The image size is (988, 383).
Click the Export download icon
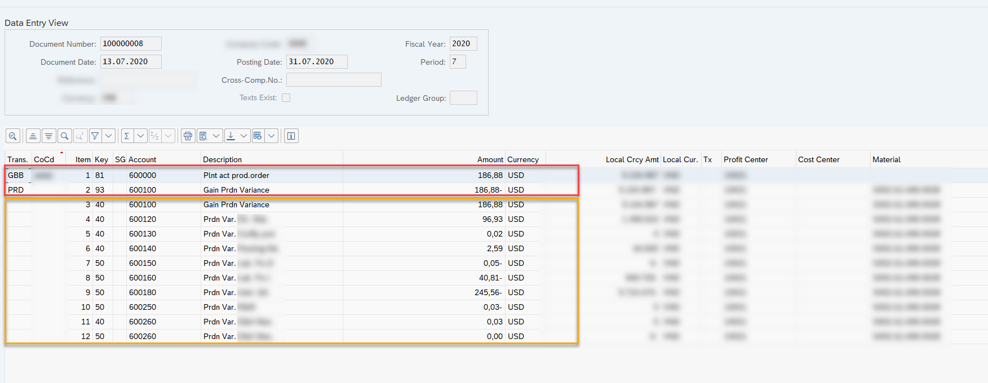point(231,136)
